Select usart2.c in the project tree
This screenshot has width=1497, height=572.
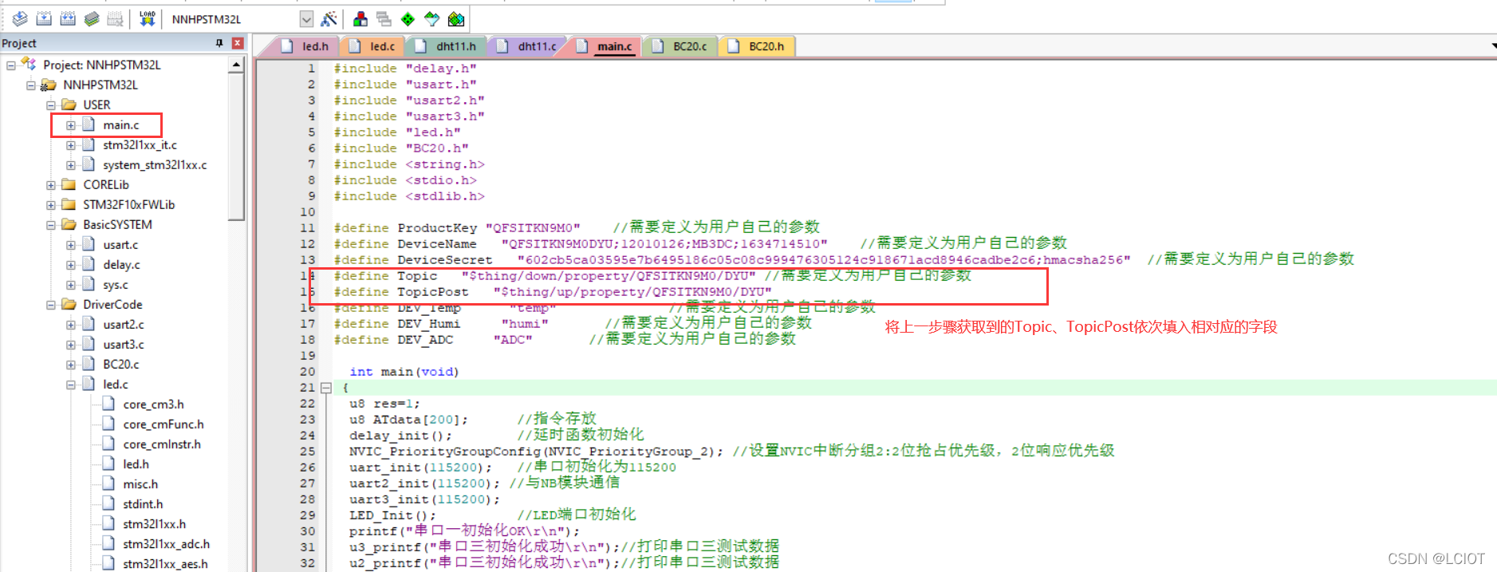tap(124, 325)
